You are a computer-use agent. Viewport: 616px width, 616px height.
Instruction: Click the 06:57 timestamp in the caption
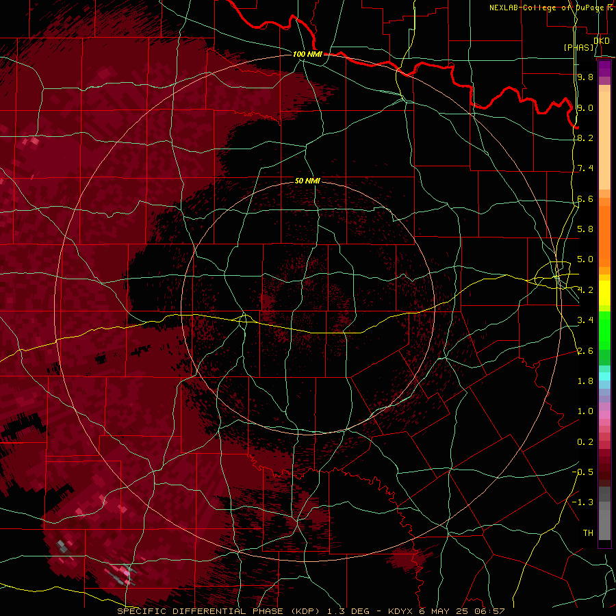[489, 611]
